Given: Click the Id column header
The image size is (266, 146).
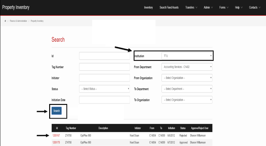Looking at the screenshot, I should click(x=57, y=128).
